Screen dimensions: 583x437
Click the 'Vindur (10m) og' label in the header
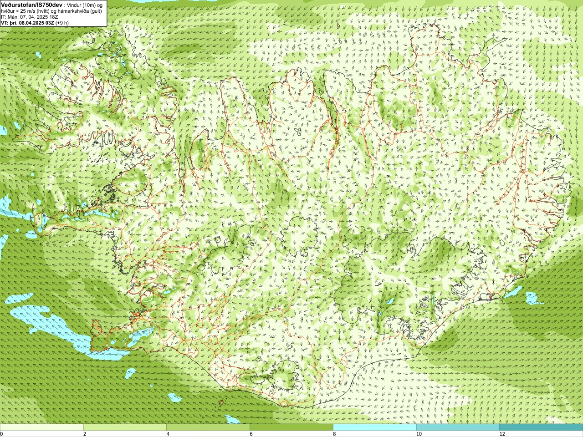[85, 5]
